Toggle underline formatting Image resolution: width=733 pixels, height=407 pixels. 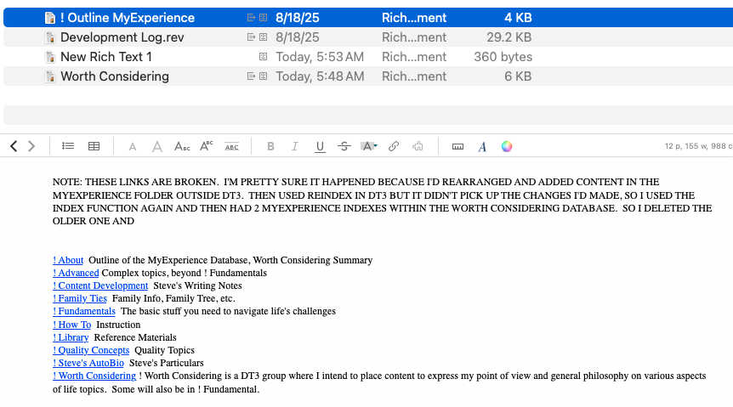pyautogui.click(x=320, y=146)
